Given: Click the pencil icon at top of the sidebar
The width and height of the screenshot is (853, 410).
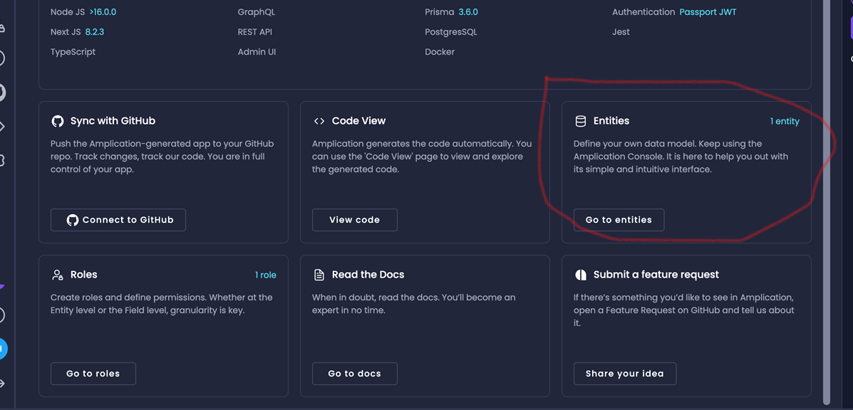Looking at the screenshot, I should (x=2, y=27).
